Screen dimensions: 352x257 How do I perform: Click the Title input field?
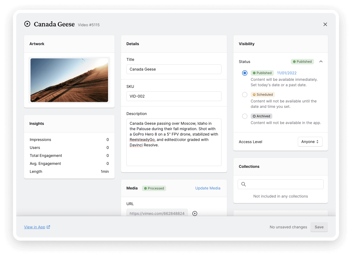[x=174, y=69]
